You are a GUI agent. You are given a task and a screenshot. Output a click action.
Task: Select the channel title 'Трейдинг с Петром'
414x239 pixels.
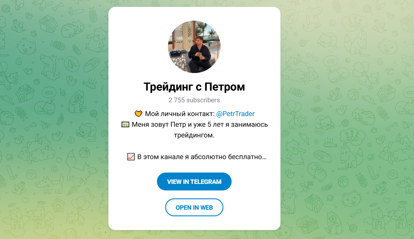[x=194, y=87]
